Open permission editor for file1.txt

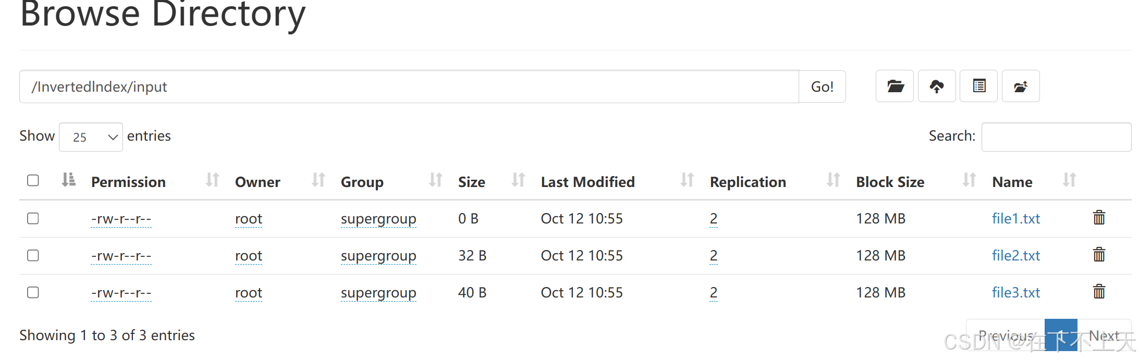pyautogui.click(x=121, y=219)
